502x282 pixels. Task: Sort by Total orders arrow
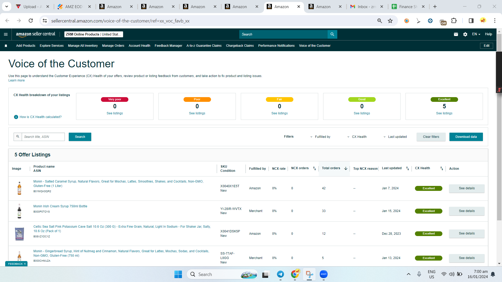pos(346,168)
